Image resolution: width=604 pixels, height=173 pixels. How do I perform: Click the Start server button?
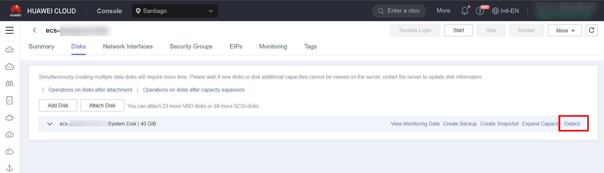tap(458, 31)
